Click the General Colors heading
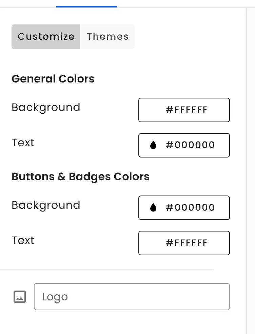The height and width of the screenshot is (334, 255). [x=53, y=79]
